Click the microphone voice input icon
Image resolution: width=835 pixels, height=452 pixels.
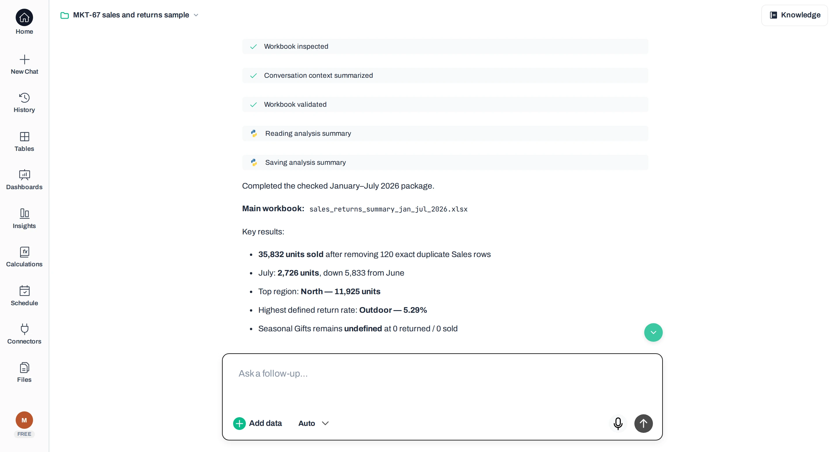618,424
